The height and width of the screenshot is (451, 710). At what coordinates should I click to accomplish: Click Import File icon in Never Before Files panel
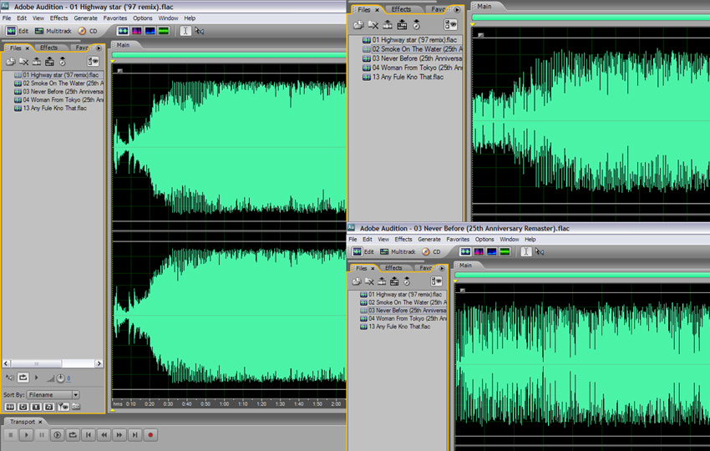(357, 281)
